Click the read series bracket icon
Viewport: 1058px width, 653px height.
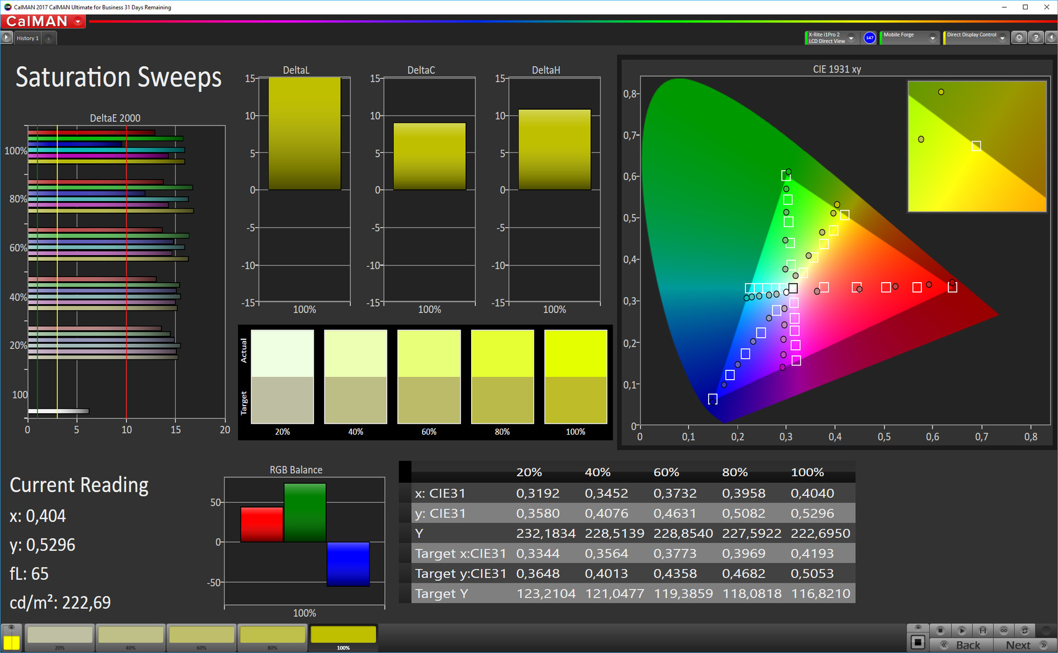click(983, 630)
